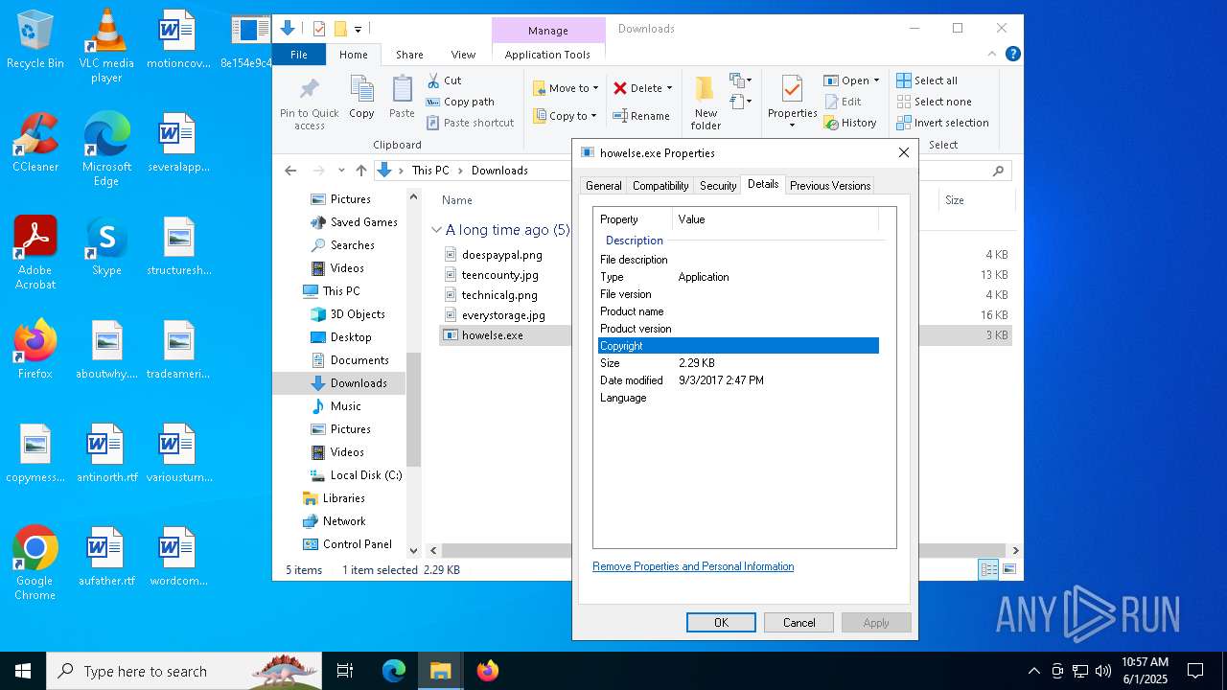Open the notification center icon
The image size is (1227, 690).
click(1195, 671)
